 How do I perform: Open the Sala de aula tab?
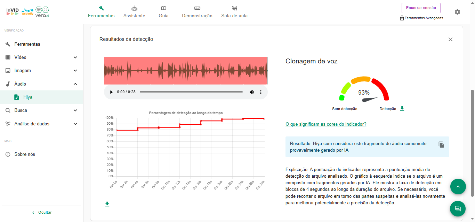click(234, 12)
